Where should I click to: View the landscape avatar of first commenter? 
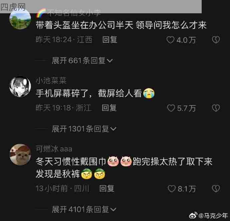click(x=20, y=19)
